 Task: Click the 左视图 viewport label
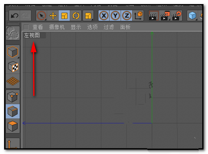32,35
